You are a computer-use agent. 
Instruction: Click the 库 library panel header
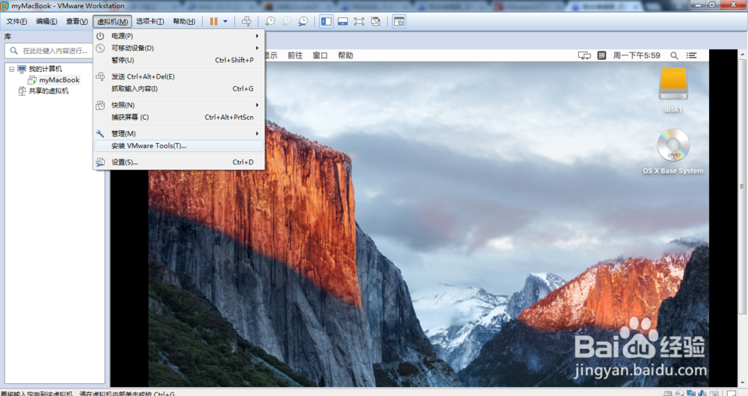(7, 36)
